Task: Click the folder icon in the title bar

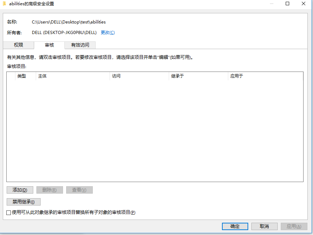Action: (5, 4)
